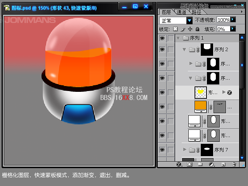248x186 pixels.
Task: Create a new layer group folder
Action: (200, 164)
